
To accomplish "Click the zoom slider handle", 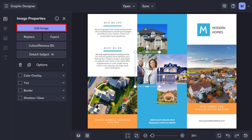I will coord(152,135).
